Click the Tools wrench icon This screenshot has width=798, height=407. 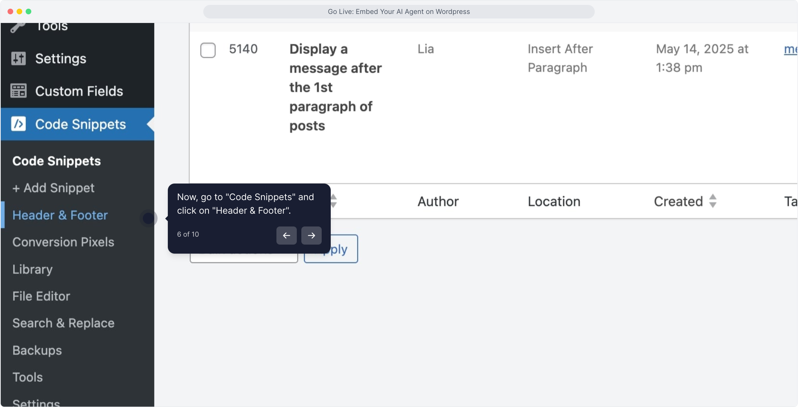point(17,27)
